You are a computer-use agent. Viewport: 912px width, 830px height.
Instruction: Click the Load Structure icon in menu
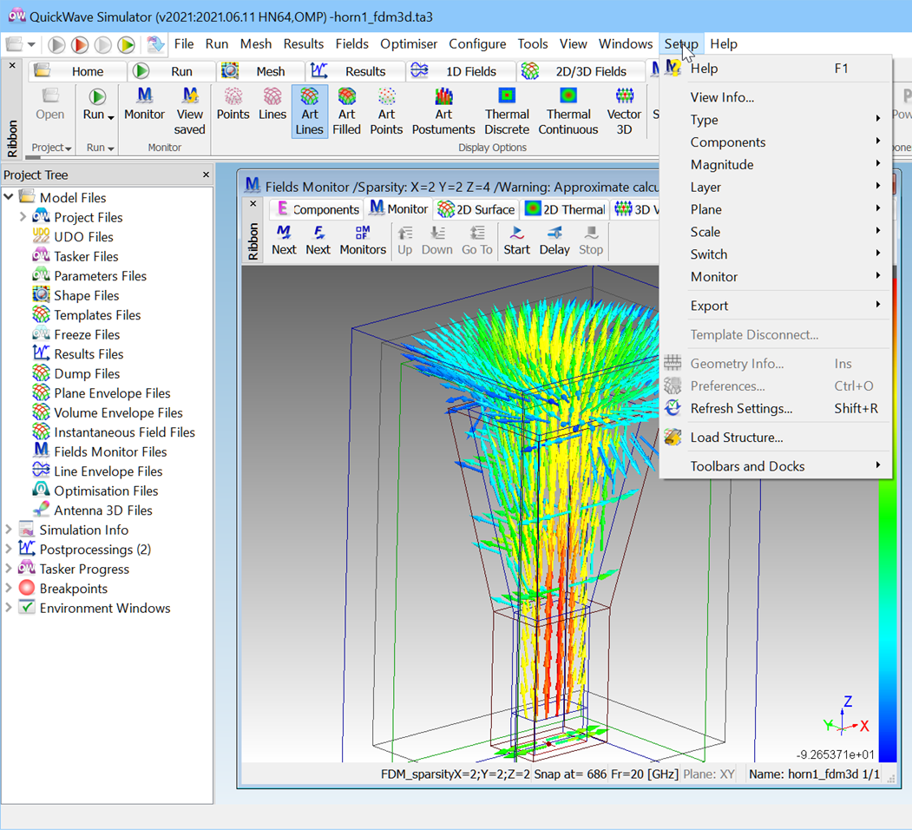pyautogui.click(x=673, y=437)
